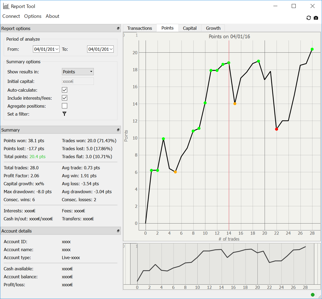The image size is (322, 299).
Task: Undock the Report options panel
Action: 118,28
